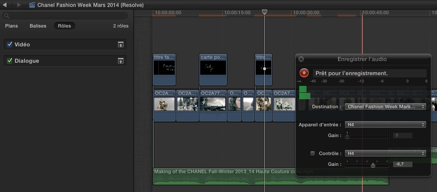
Task: Open the Destination dropdown
Action: (x=385, y=107)
